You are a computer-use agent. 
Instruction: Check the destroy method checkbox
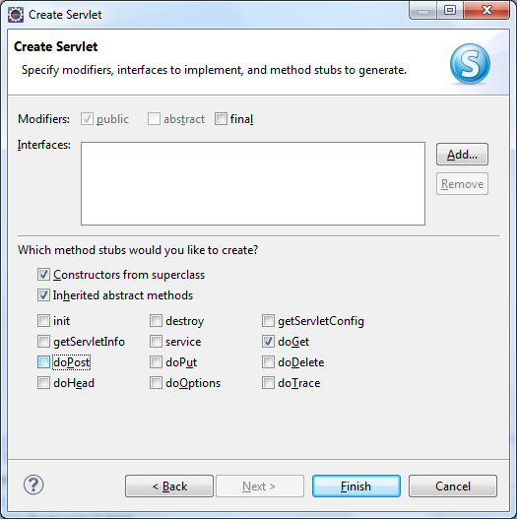pyautogui.click(x=156, y=321)
